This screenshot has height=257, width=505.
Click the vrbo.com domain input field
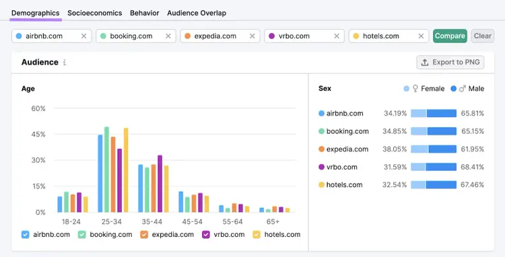304,36
